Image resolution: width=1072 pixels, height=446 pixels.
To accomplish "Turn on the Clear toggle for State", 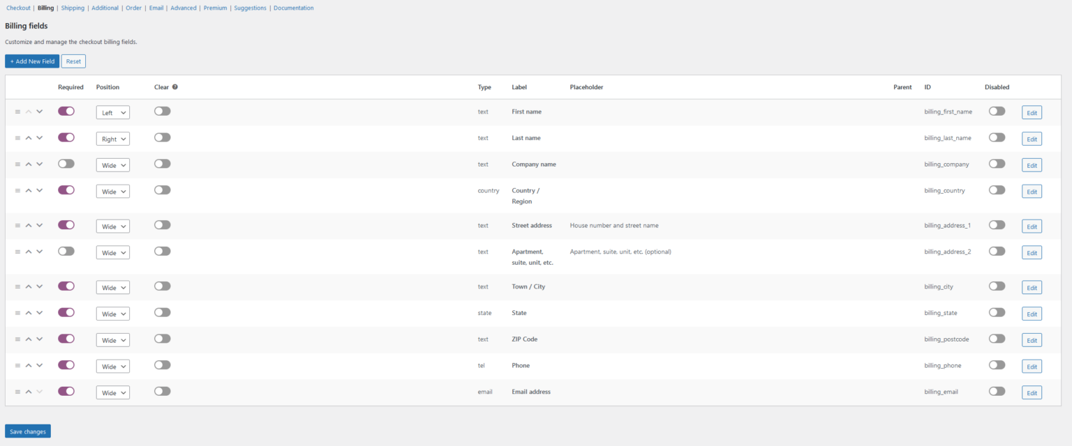I will click(162, 312).
